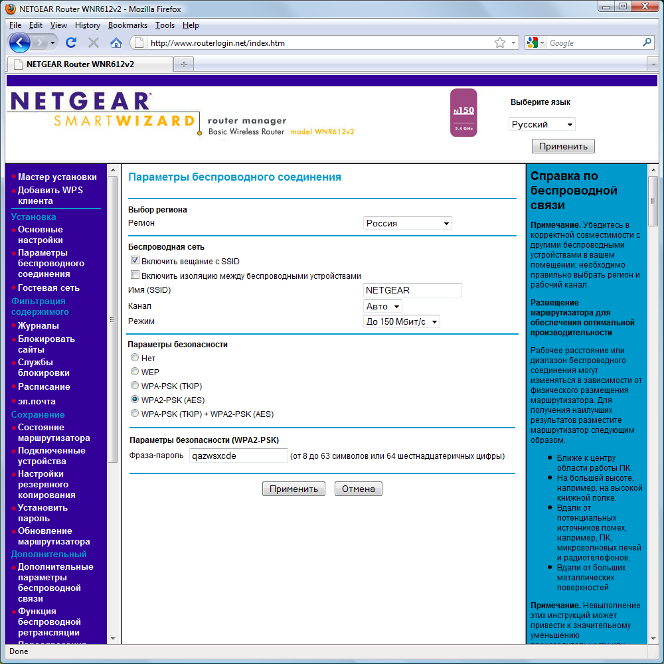Open the Help menu
The height and width of the screenshot is (664, 664).
click(x=191, y=25)
